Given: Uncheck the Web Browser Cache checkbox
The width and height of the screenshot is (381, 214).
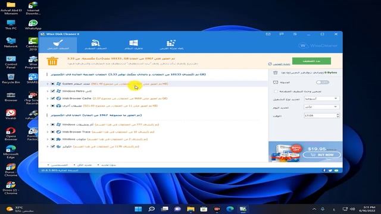Looking at the screenshot, I should tap(53, 99).
